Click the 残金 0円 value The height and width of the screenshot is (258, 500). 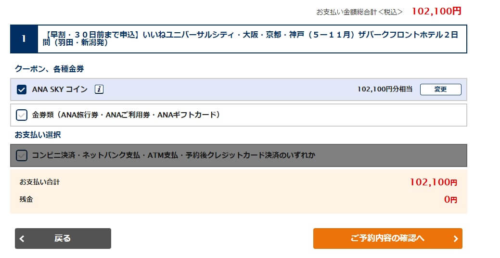450,199
